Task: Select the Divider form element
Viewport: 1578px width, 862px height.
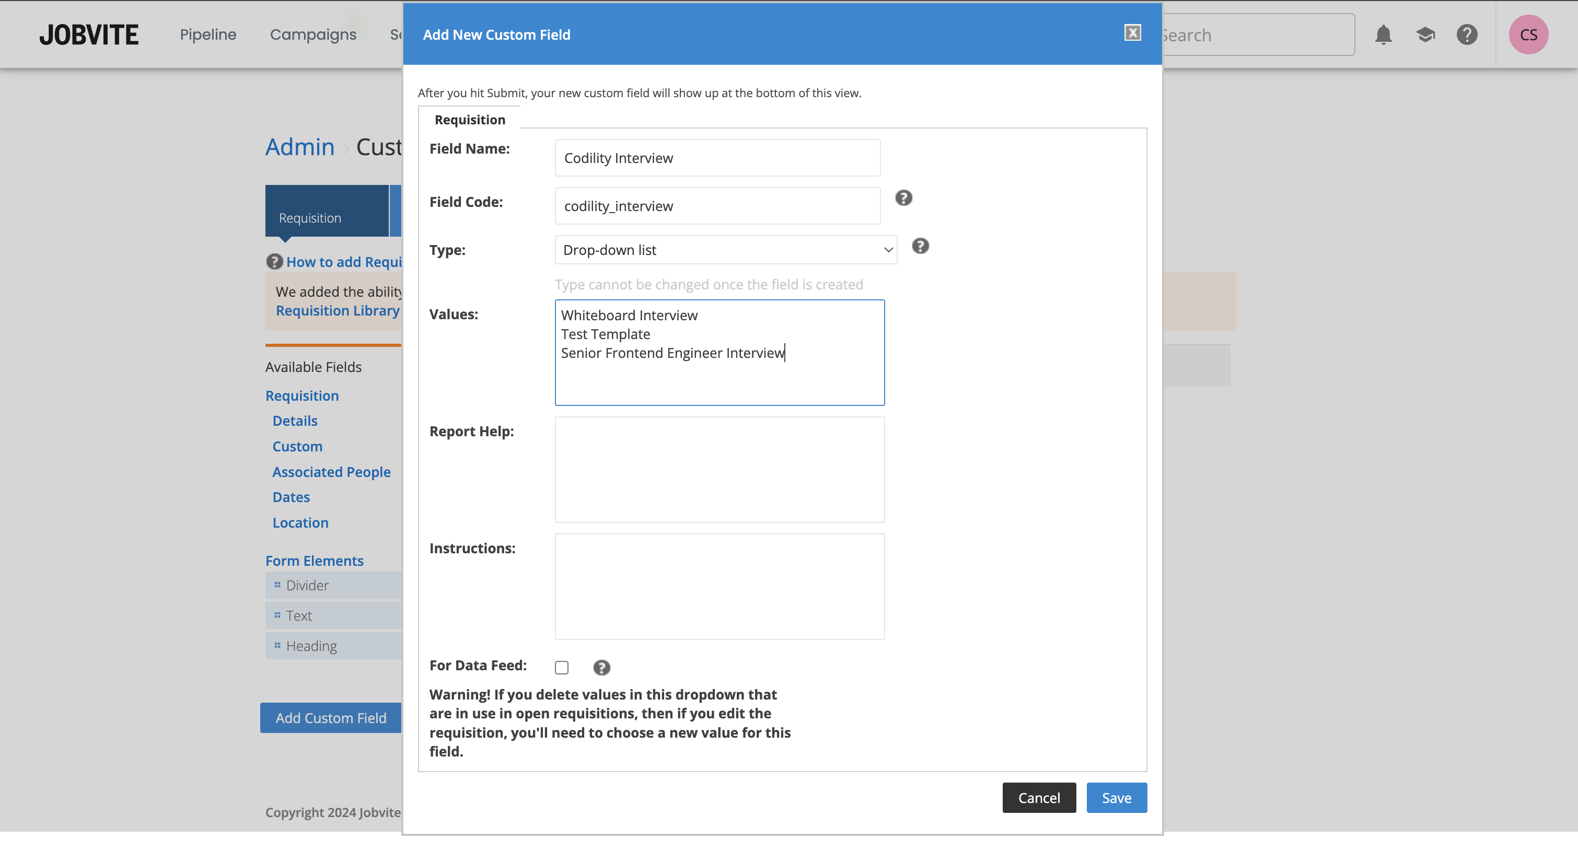Action: coord(333,585)
